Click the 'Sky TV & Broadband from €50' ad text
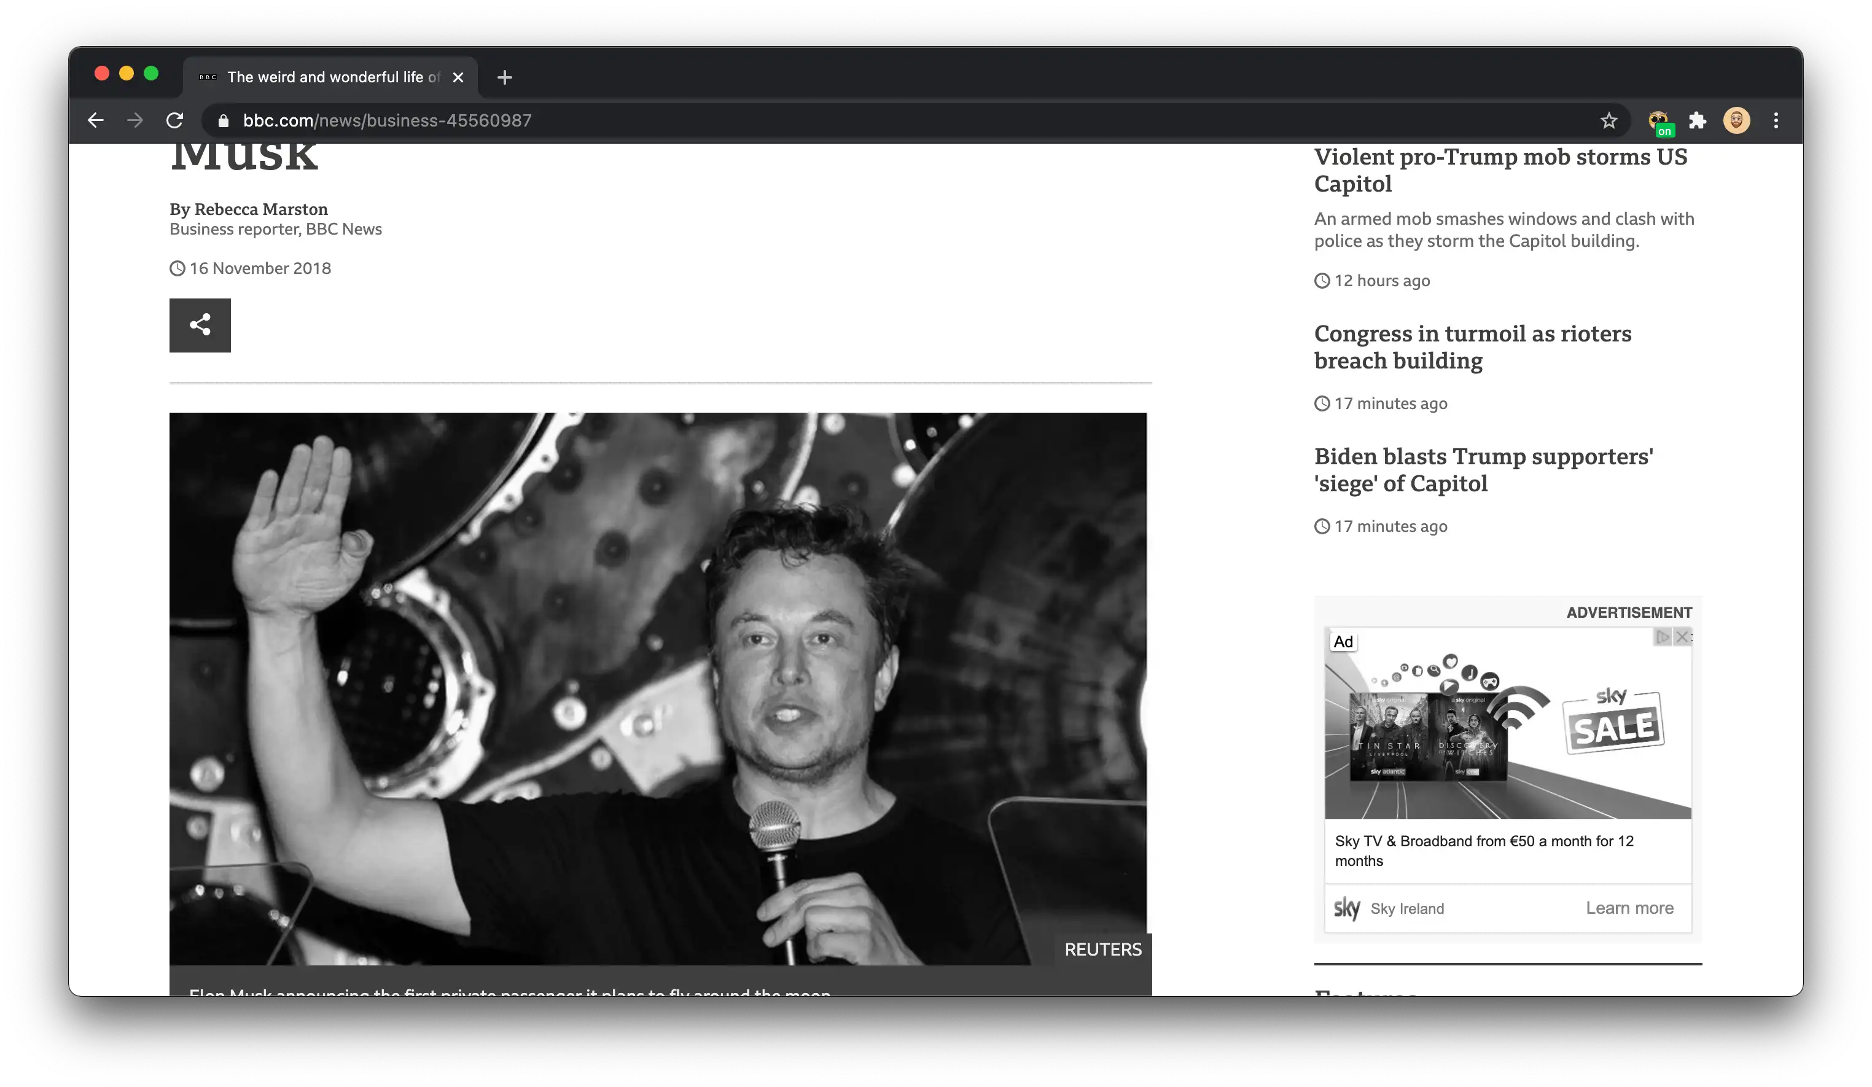 (1483, 851)
